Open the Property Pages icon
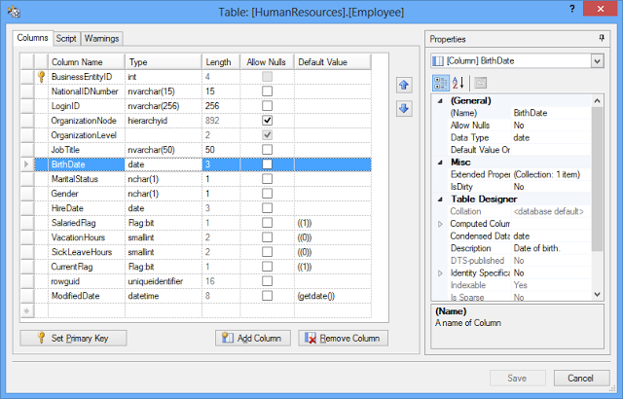Image resolution: width=623 pixels, height=399 pixels. point(481,83)
